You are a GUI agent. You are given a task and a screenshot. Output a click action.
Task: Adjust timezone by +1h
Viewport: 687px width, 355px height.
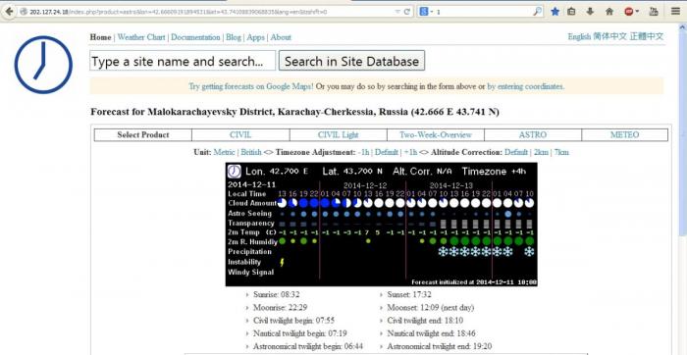tap(410, 152)
